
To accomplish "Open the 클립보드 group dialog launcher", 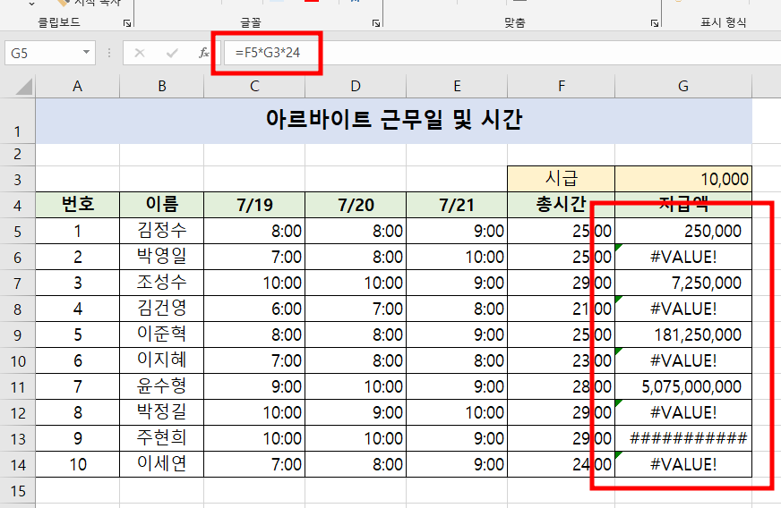I will click(x=127, y=23).
